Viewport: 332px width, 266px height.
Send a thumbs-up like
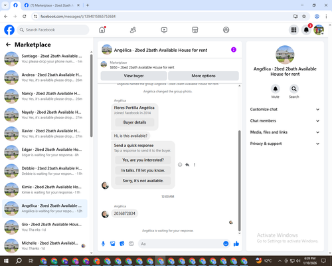[x=236, y=244]
